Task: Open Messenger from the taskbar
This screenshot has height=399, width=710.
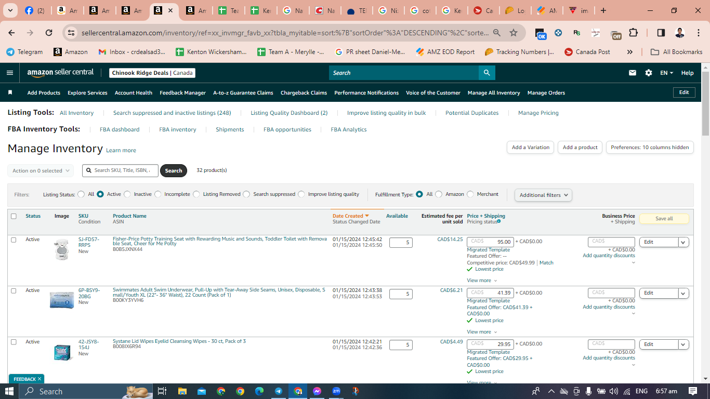Action: [317, 391]
